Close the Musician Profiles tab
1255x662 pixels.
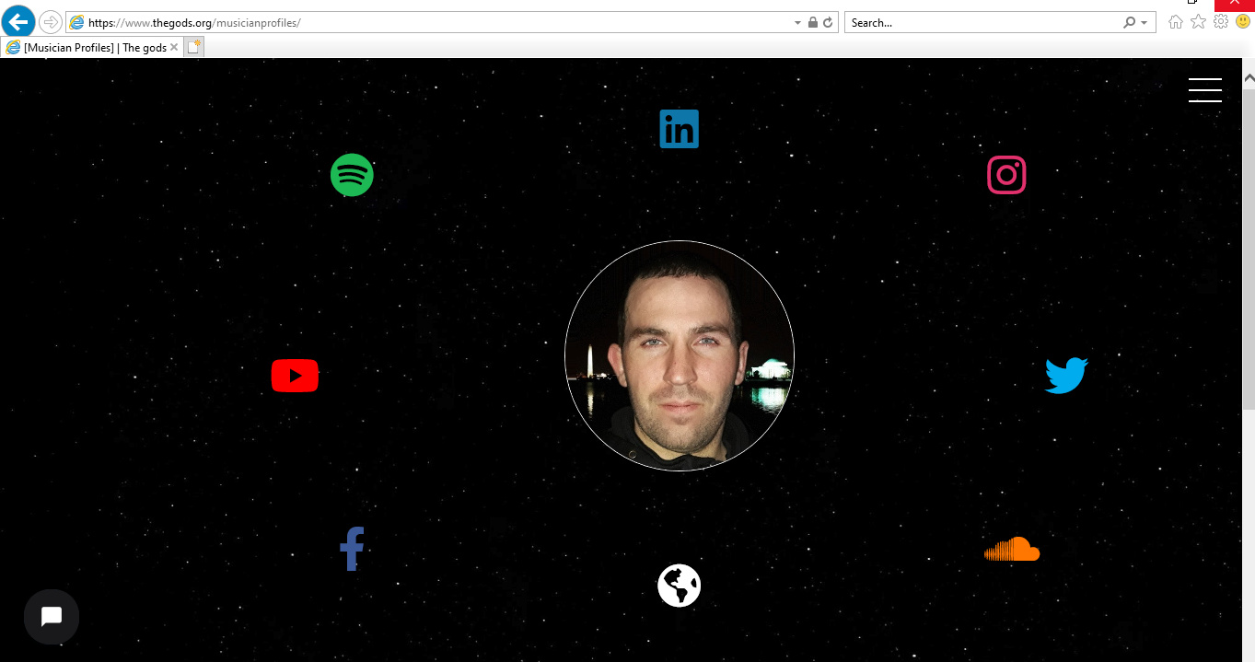[174, 48]
